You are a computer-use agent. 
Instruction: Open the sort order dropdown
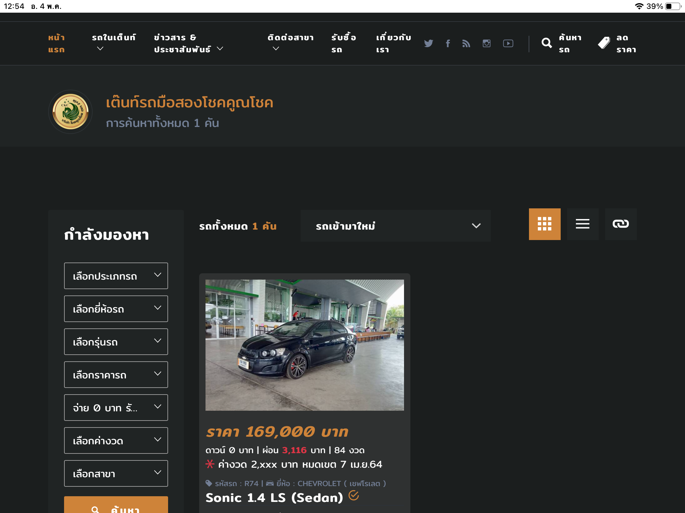point(395,226)
